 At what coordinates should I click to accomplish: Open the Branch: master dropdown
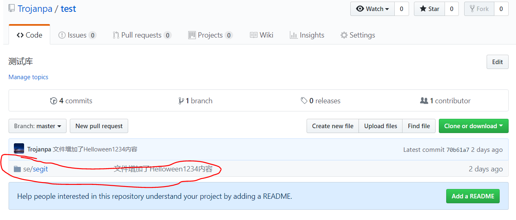pos(38,126)
